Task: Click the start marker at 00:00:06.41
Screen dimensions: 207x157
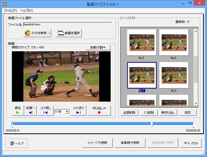Action: point(12,128)
